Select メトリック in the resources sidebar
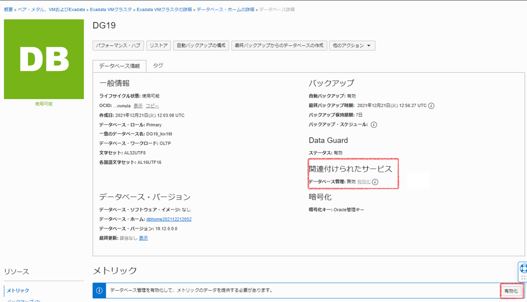The width and height of the screenshot is (527, 302). [x=18, y=290]
